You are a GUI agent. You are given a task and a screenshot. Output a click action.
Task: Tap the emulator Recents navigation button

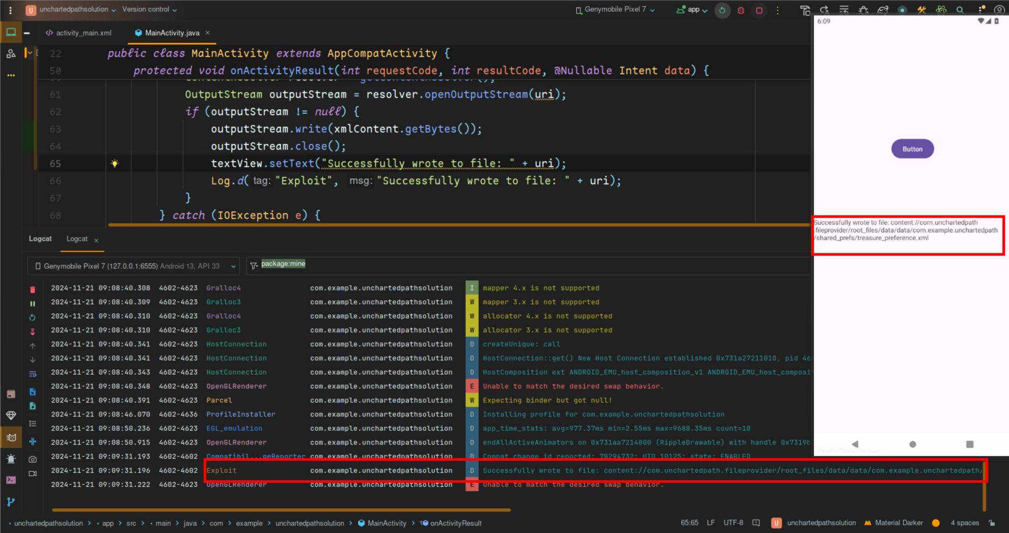[970, 444]
